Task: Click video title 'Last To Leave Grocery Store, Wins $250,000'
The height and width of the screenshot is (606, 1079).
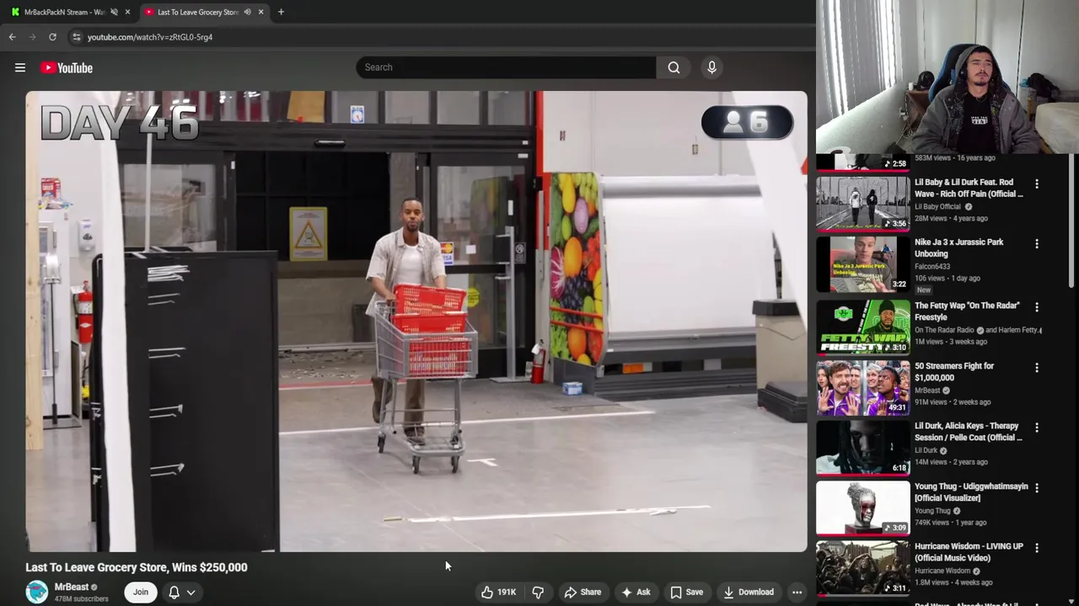Action: [x=137, y=567]
